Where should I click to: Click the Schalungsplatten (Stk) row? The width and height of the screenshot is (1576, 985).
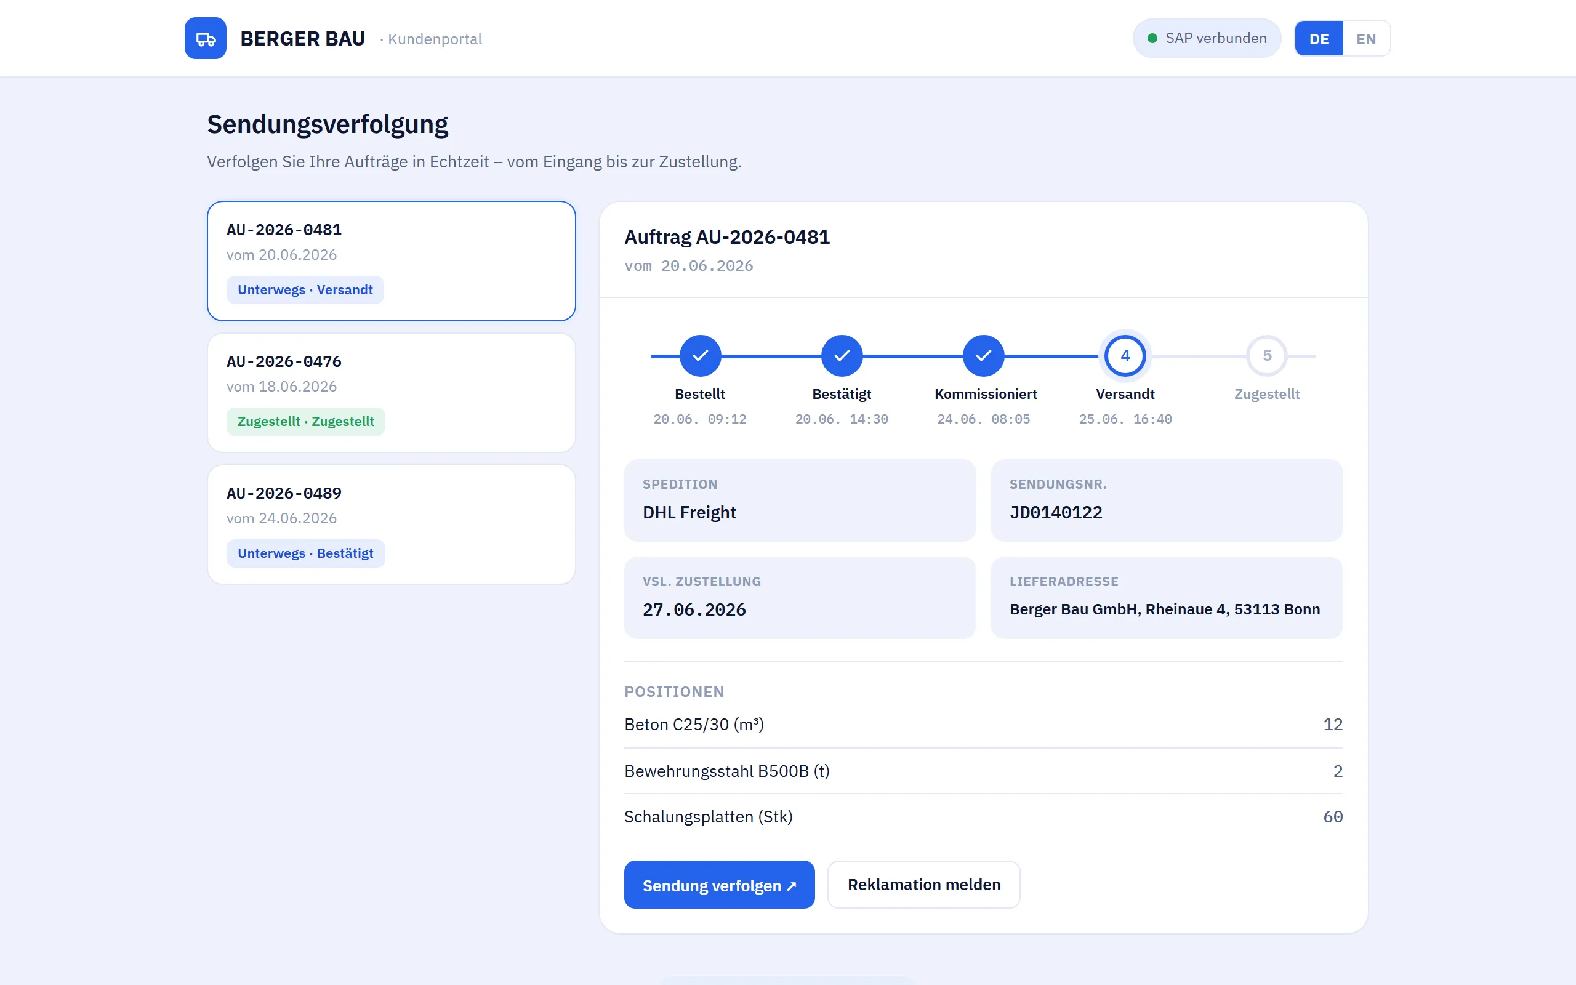(x=983, y=817)
